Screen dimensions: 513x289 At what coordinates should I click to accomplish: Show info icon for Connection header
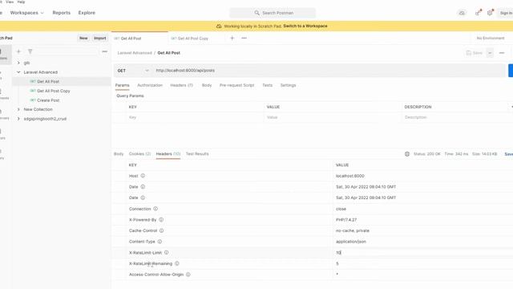click(156, 209)
